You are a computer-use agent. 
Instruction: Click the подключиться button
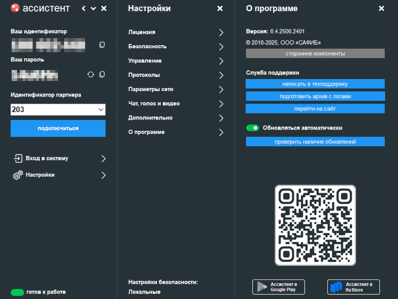click(58, 128)
